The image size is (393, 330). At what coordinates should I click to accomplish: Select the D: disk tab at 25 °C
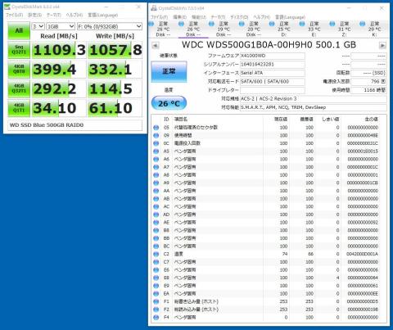[284, 29]
